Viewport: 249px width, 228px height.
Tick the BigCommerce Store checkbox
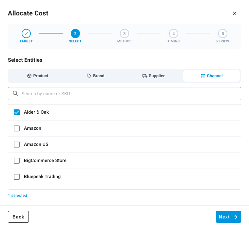[17, 161]
